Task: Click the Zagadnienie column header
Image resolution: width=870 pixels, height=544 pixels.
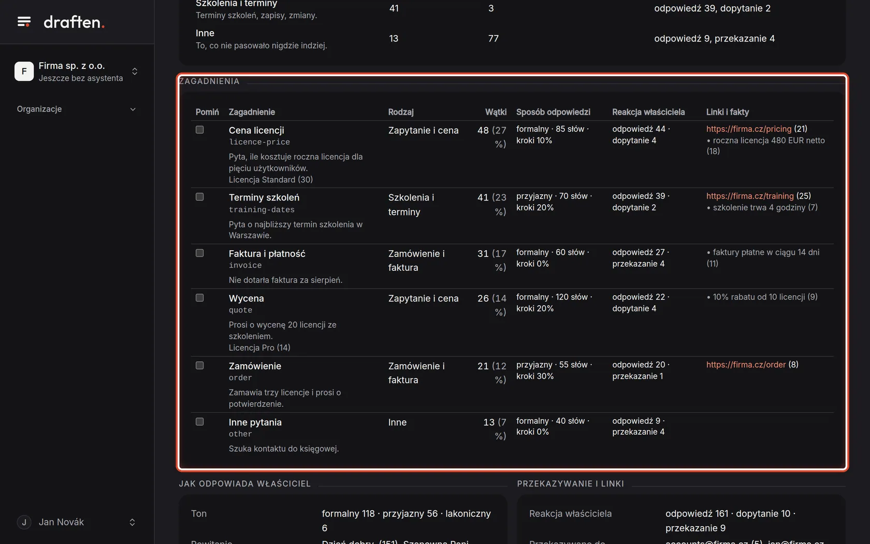Action: (252, 112)
